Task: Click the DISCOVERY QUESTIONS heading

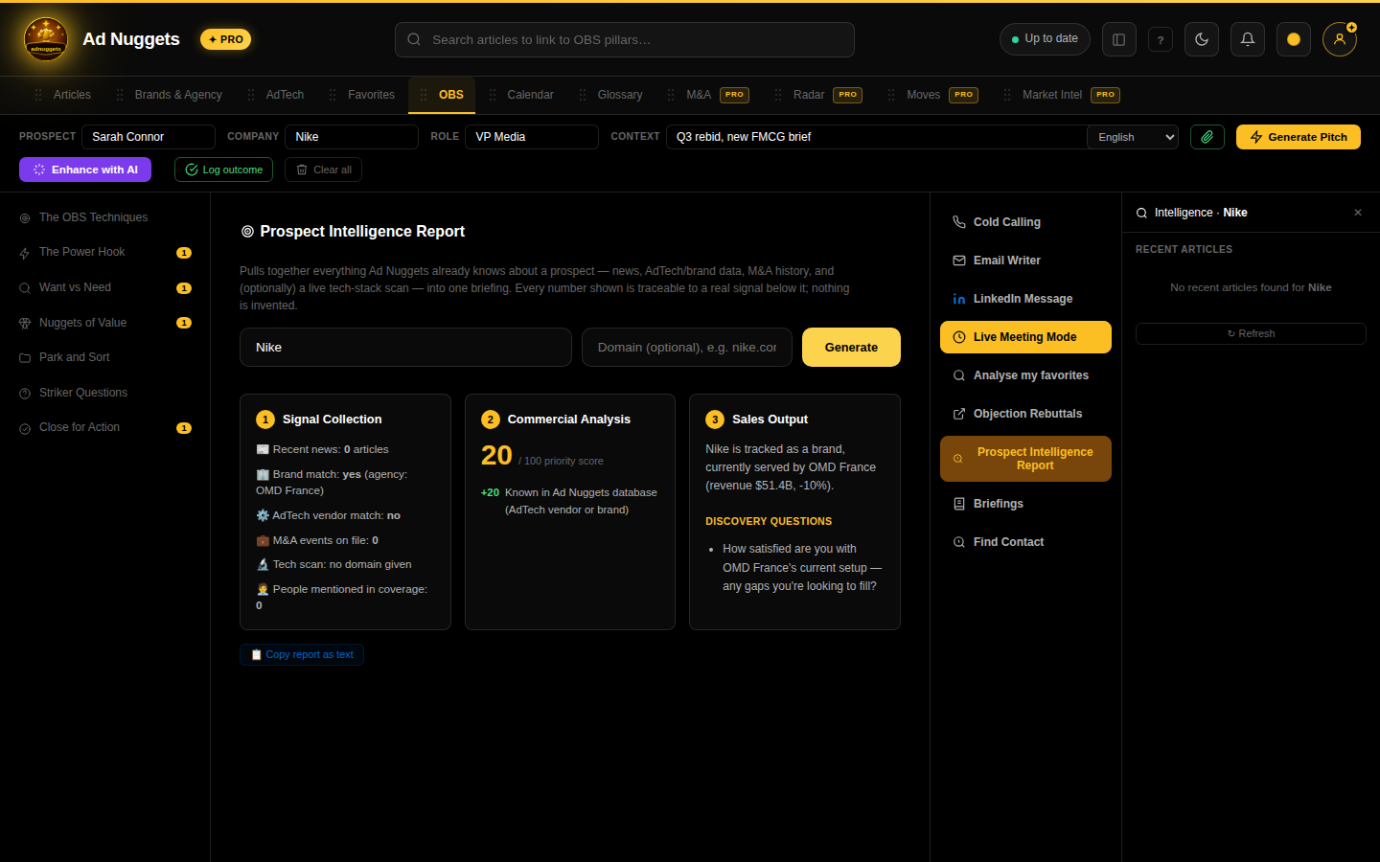Action: [769, 521]
